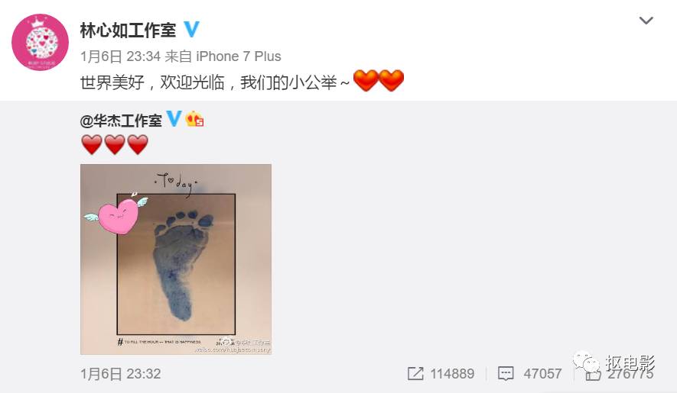The image size is (677, 393).
Task: Open the 47057 comments count
Action: pyautogui.click(x=542, y=374)
